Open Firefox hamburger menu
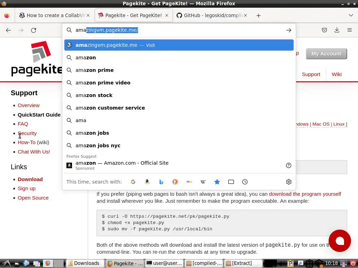 (x=349, y=30)
